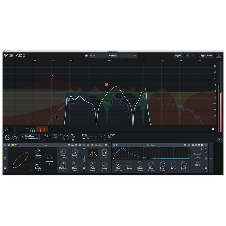Close the Random modulator panel

[110, 145]
